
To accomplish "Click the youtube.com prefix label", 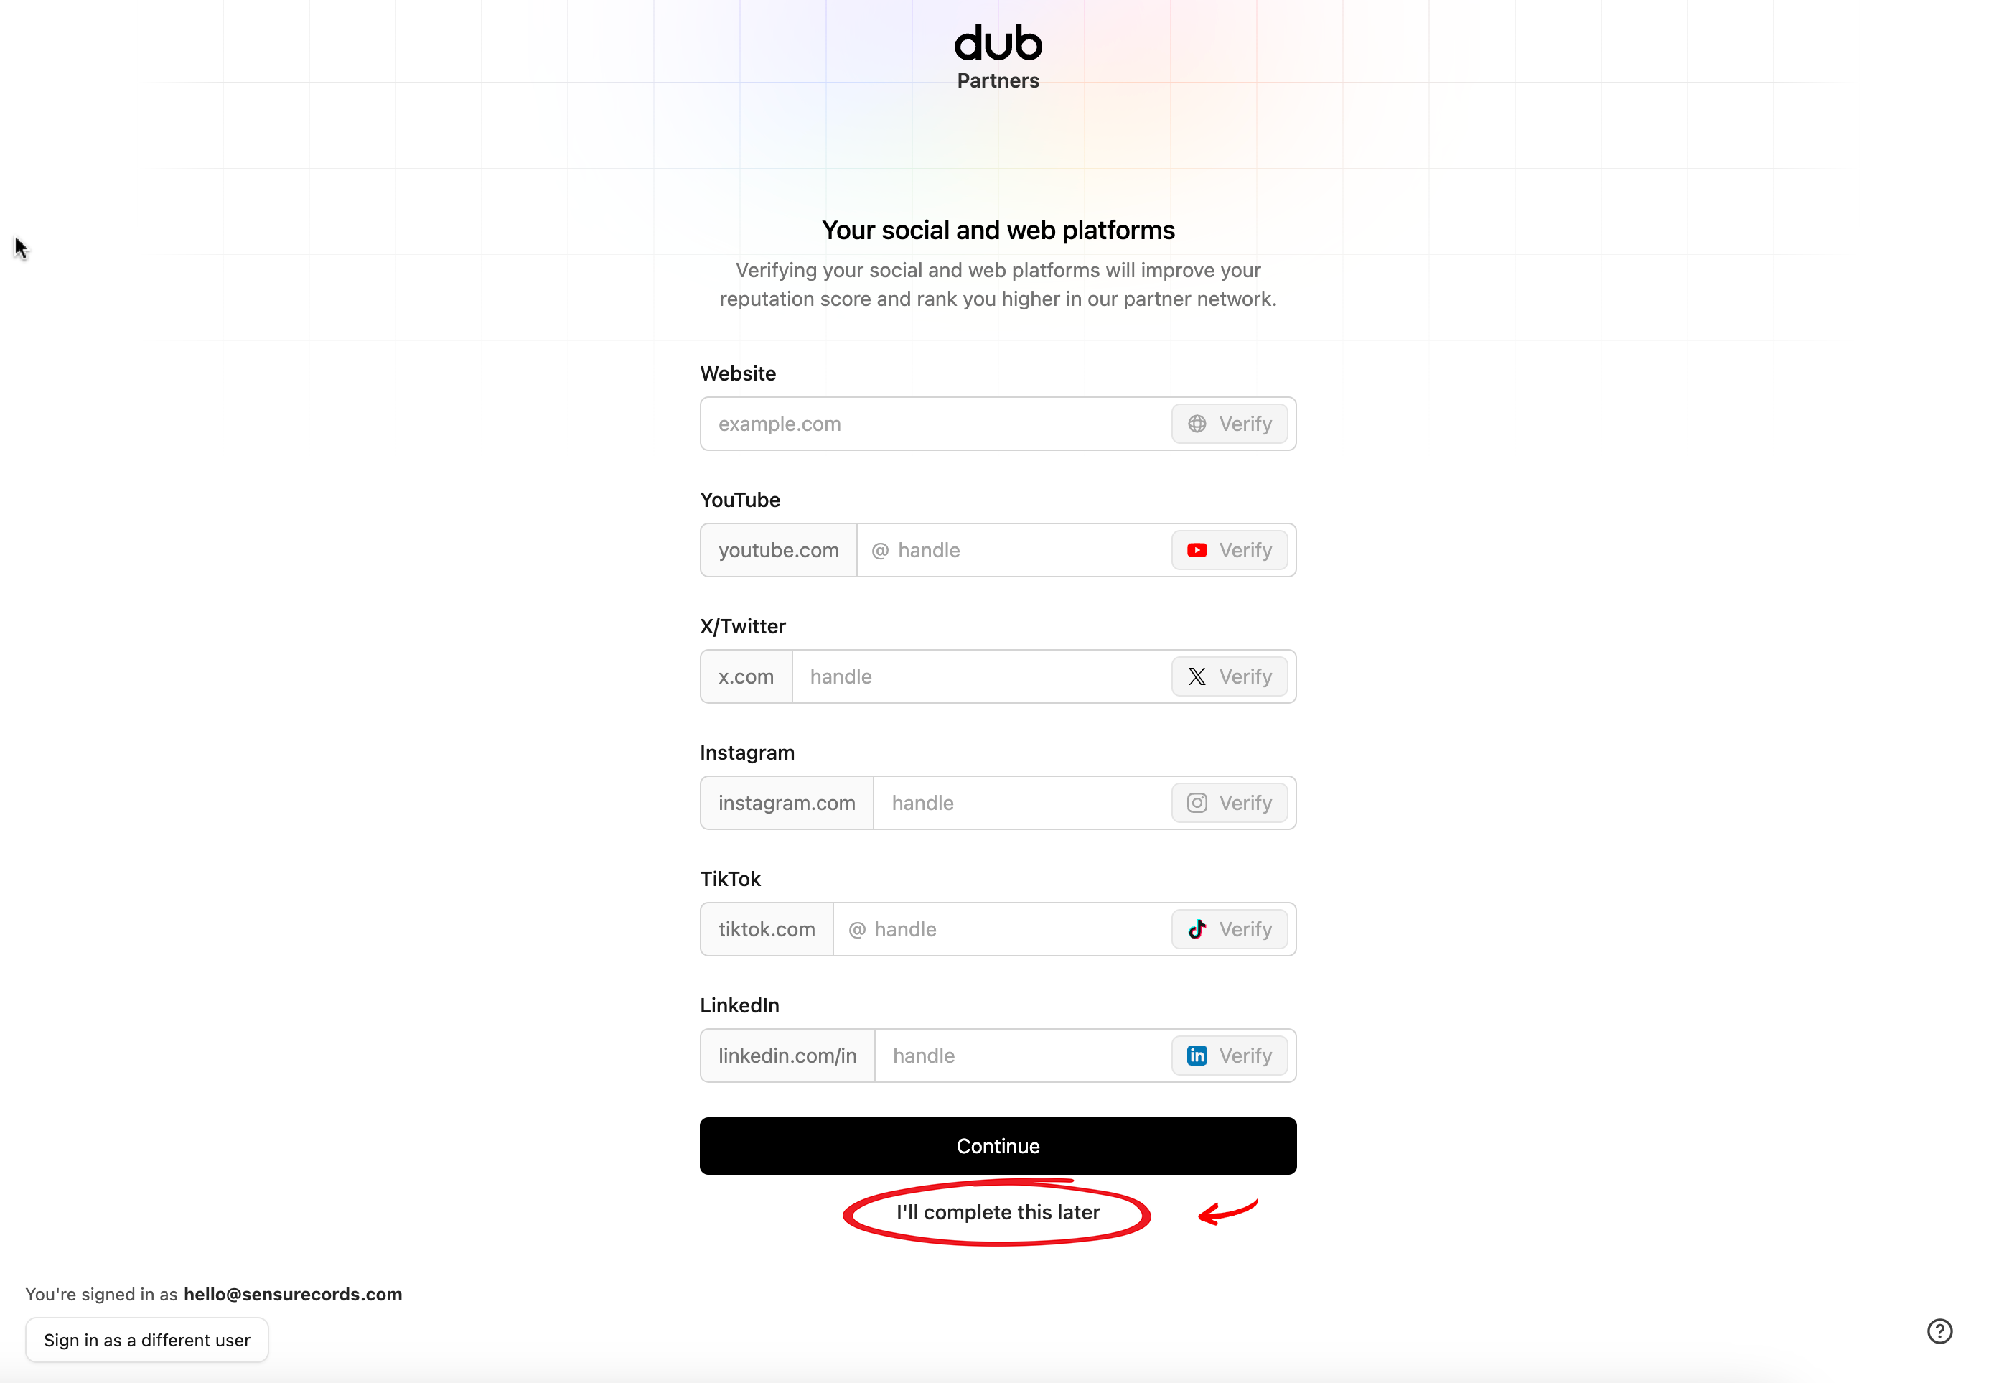I will (778, 550).
